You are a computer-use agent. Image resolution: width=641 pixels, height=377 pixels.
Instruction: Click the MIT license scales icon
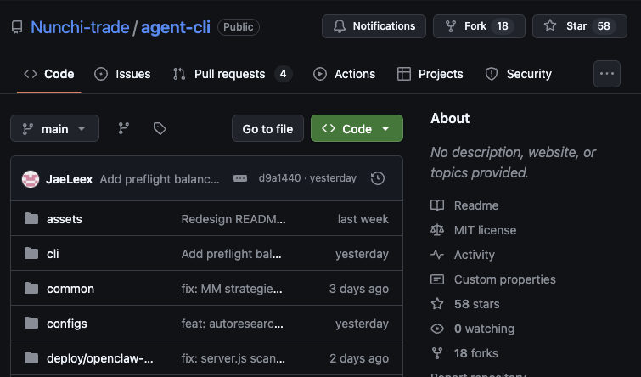click(x=437, y=230)
